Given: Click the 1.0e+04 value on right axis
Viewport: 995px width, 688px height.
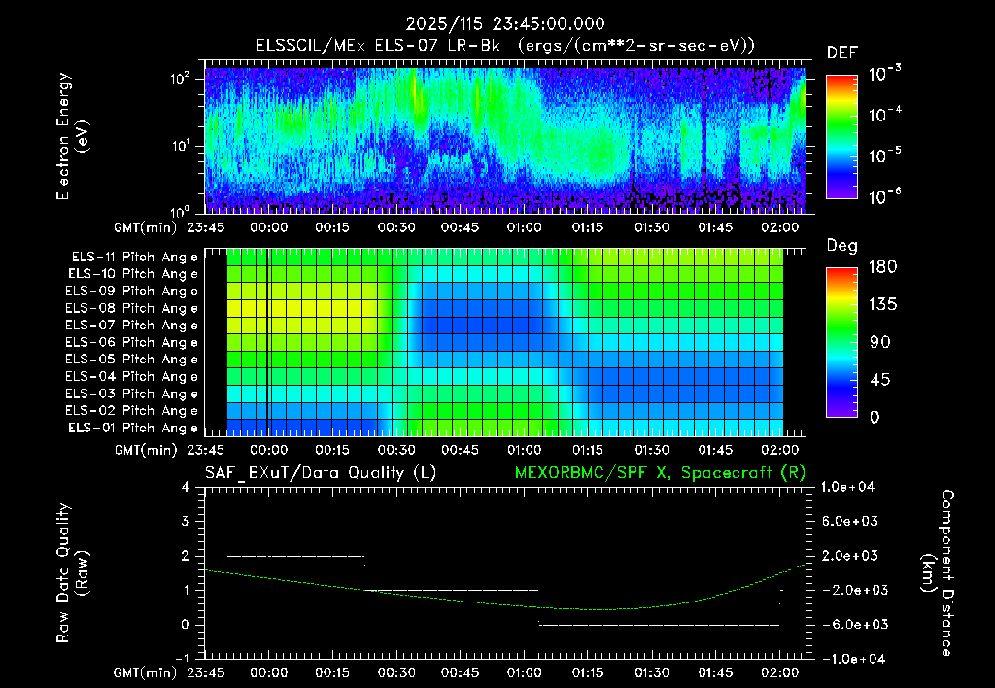Looking at the screenshot, I should [x=847, y=487].
